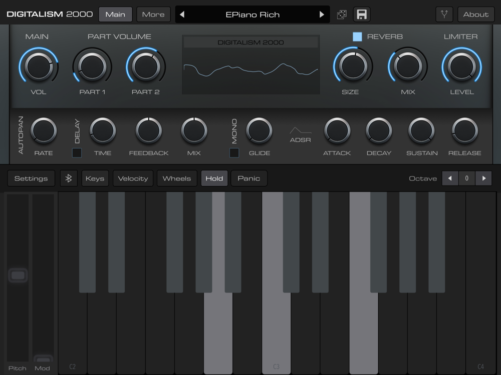Enable the Mono checkbox
Image resolution: width=501 pixels, height=375 pixels.
point(234,152)
